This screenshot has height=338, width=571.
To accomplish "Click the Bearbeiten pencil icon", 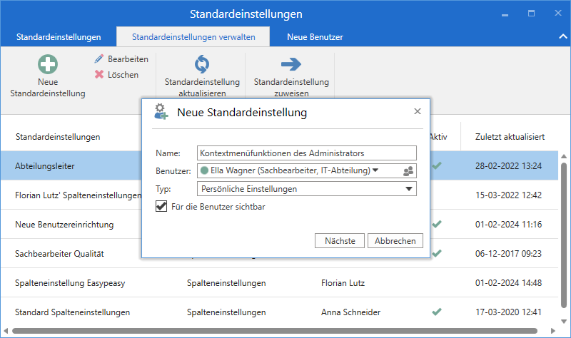I will coord(99,59).
